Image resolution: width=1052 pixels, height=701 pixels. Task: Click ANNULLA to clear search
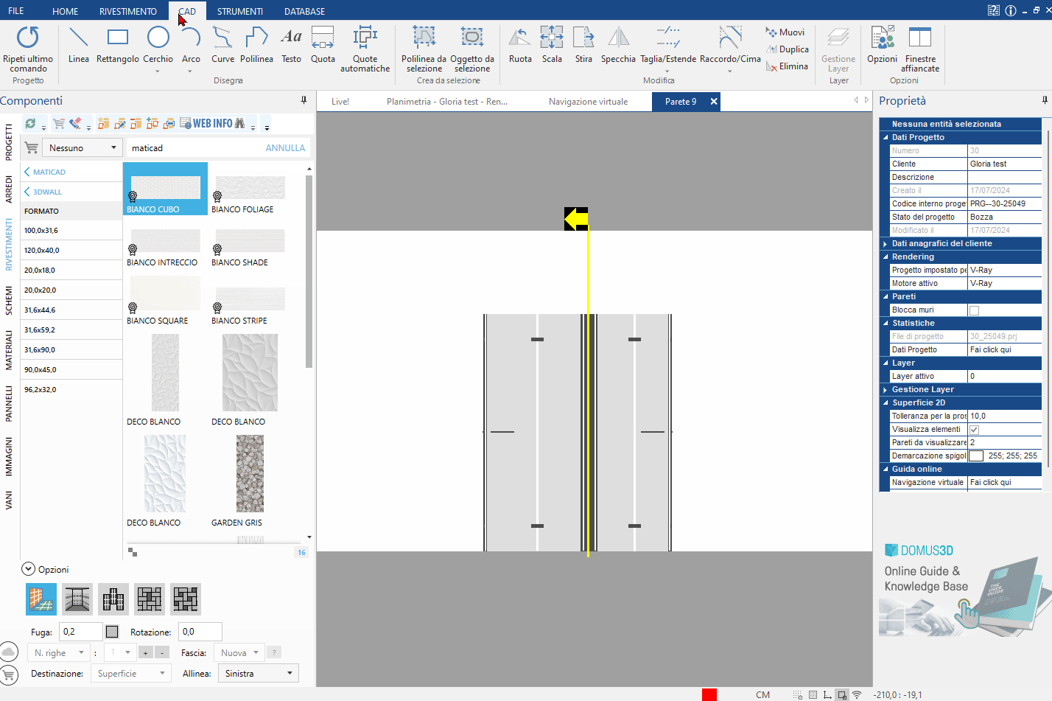coord(284,148)
